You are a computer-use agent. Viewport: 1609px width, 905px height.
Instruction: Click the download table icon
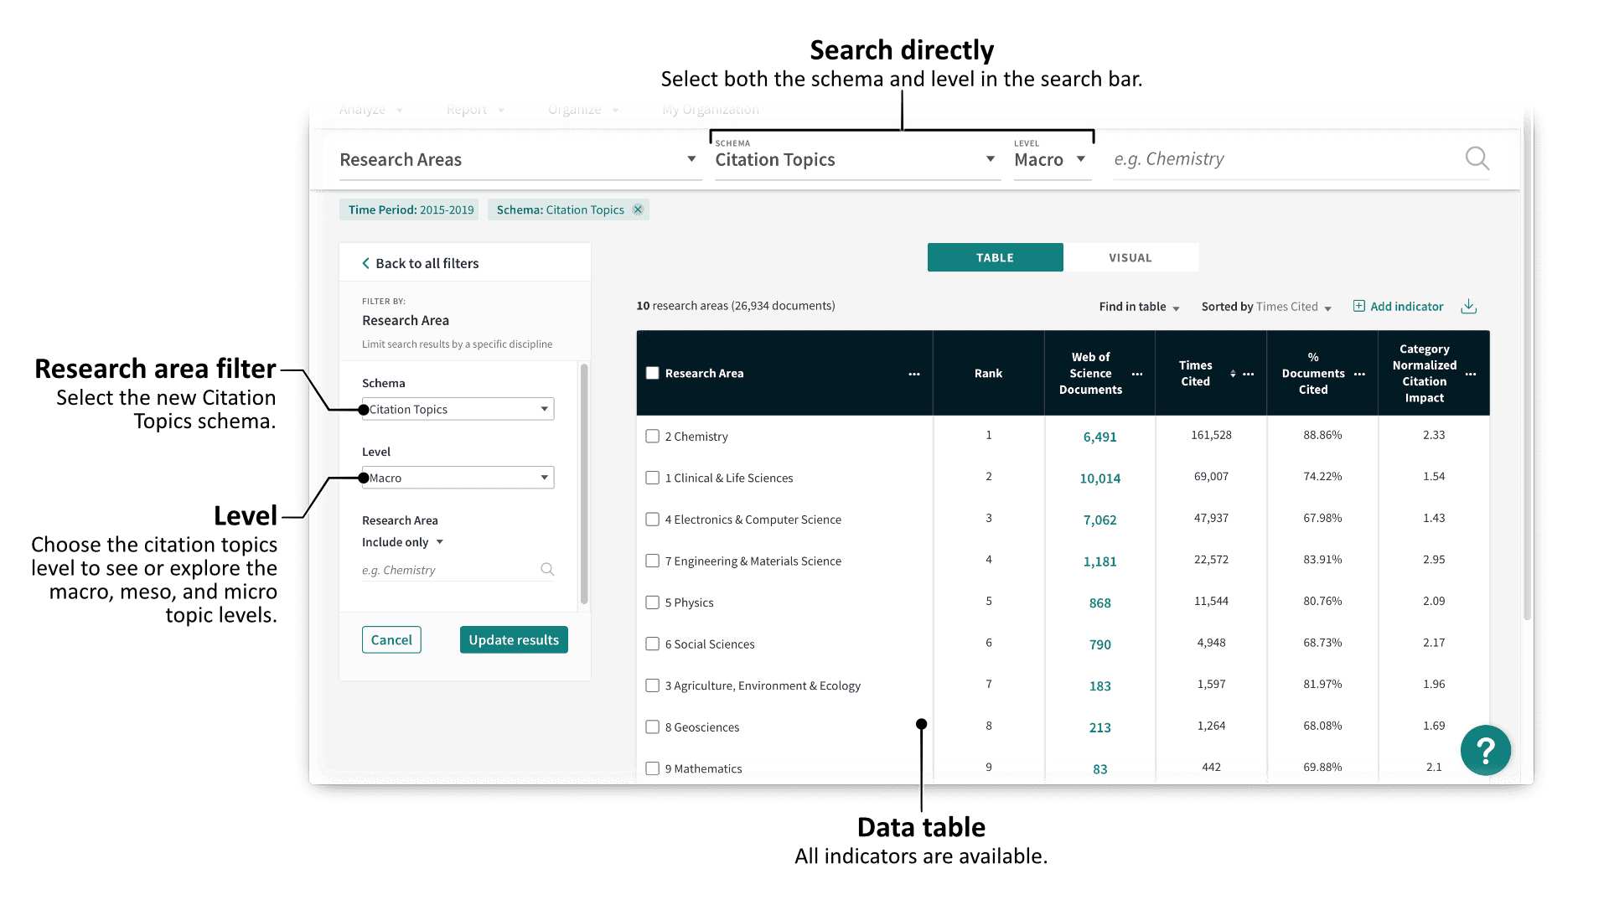click(1468, 307)
